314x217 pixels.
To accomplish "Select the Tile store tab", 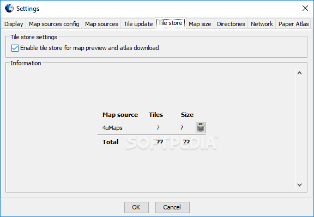I will (x=171, y=23).
